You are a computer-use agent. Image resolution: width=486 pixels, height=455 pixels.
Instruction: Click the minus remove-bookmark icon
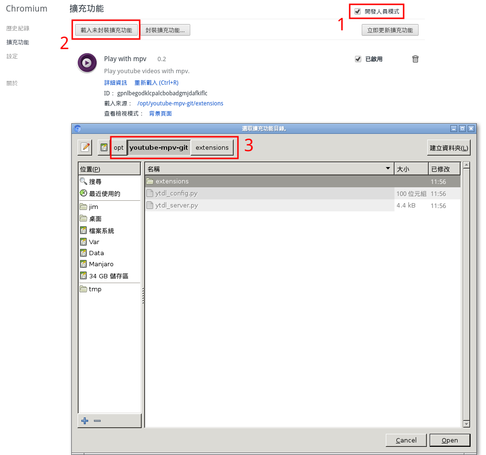[97, 421]
